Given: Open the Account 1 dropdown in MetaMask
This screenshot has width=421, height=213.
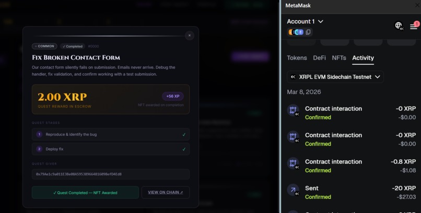Looking at the screenshot, I should [x=305, y=21].
